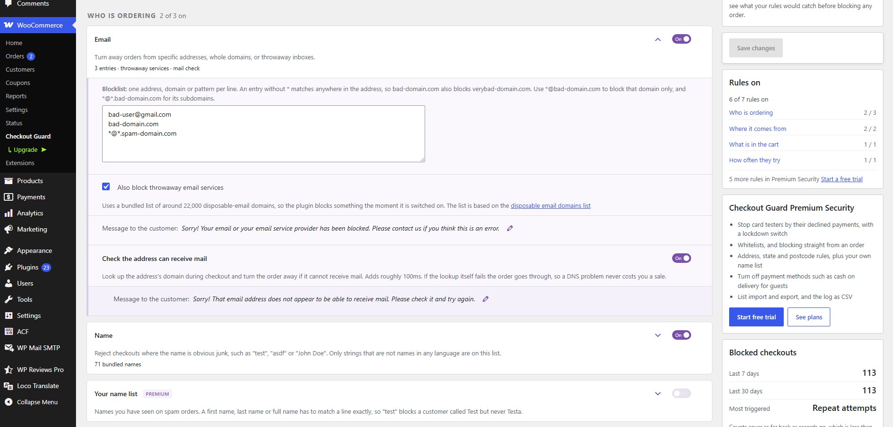Click the Marketing megaphone icon

tap(9, 229)
